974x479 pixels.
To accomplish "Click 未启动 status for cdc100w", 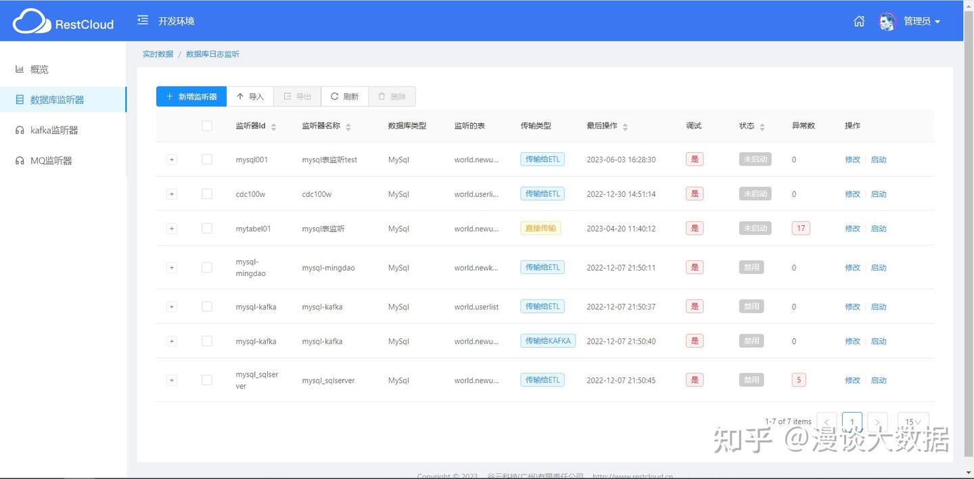I will pyautogui.click(x=755, y=193).
